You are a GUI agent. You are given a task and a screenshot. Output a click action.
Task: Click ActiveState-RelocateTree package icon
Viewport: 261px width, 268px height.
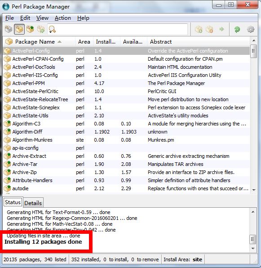[7, 99]
